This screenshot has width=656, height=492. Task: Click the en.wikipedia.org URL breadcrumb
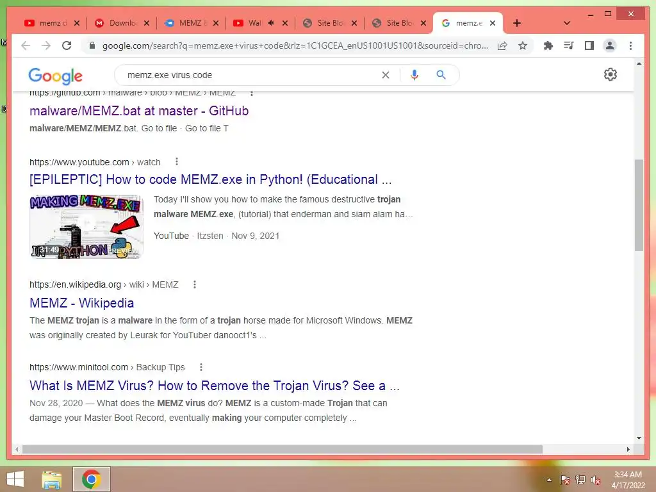[x=104, y=284]
